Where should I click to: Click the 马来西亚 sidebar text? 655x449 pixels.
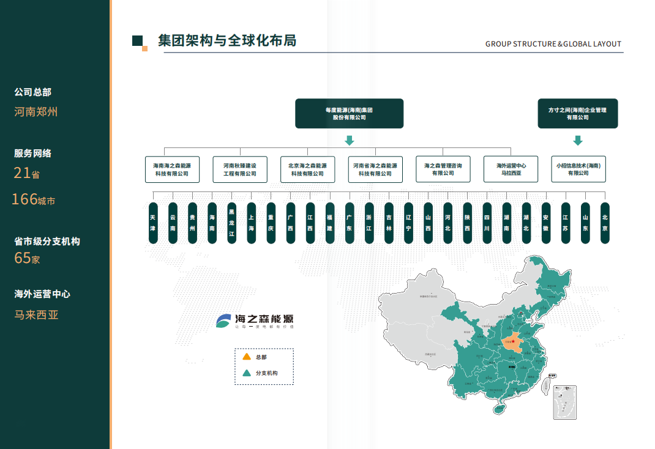(x=36, y=314)
